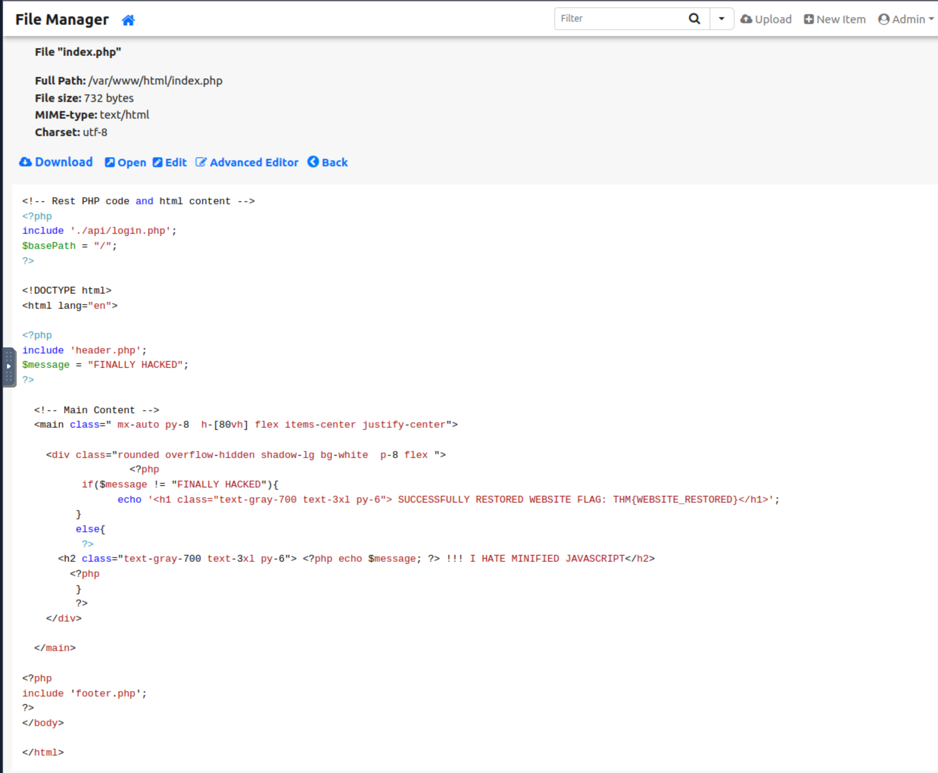Screen dimensions: 938x773
Task: Click the File size 732 bytes value
Action: coord(109,98)
